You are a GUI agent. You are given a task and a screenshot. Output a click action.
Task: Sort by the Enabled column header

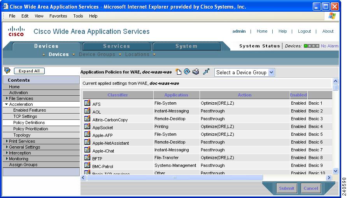tap(298, 95)
